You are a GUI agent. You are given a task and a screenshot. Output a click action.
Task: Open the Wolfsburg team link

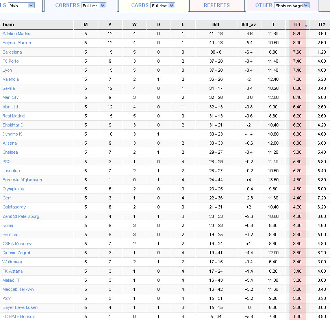click(x=12, y=262)
